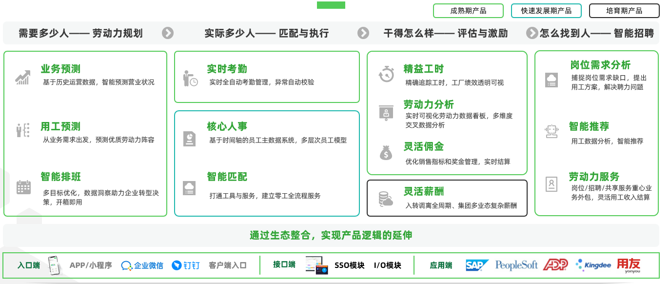Click the ADP logo
Screen dimensions: 670x284
point(555,265)
